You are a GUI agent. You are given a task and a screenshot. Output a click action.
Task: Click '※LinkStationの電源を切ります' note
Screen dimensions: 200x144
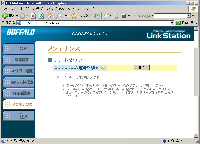(x=78, y=77)
